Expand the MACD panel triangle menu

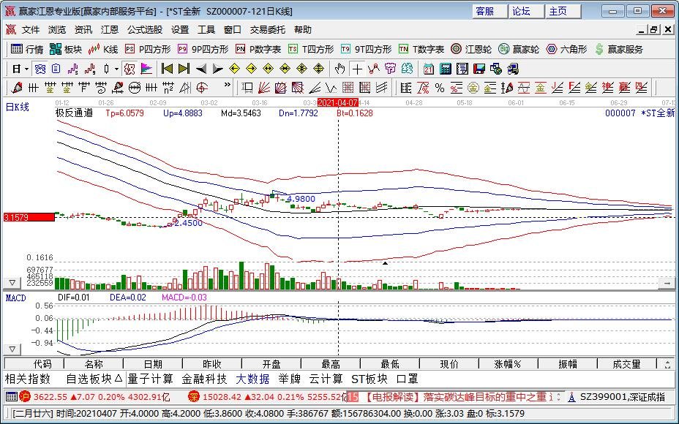(x=12, y=349)
